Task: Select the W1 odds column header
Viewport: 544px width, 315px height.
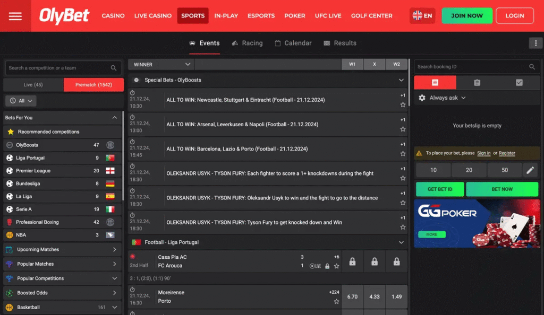Action: coord(352,64)
